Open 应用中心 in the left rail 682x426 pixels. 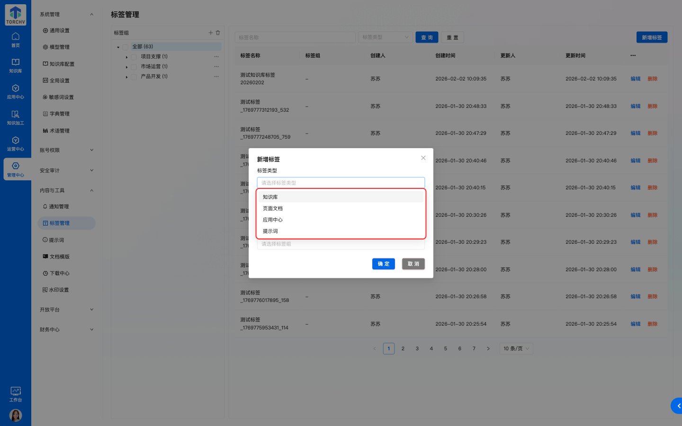click(x=16, y=91)
